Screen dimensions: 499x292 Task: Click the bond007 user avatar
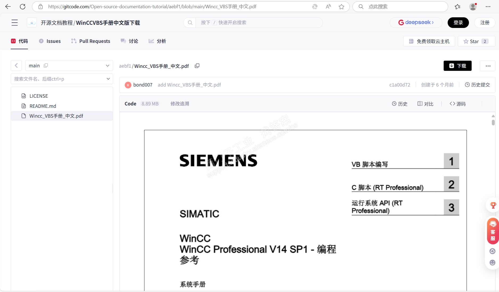pos(128,85)
